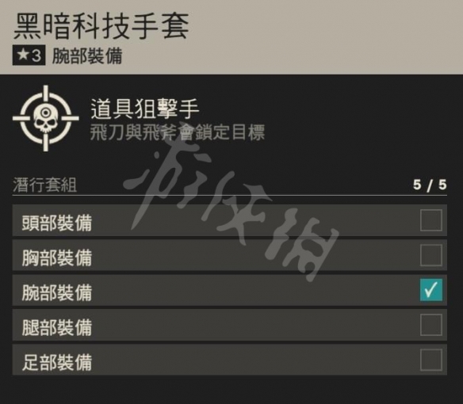
Task: Select the checked 腕部裝備 row
Action: [229, 290]
